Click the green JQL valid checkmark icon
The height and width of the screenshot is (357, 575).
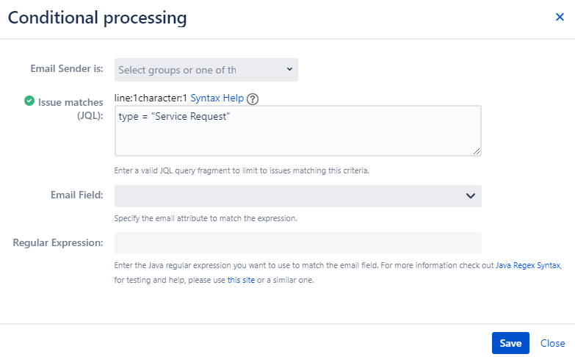point(29,101)
